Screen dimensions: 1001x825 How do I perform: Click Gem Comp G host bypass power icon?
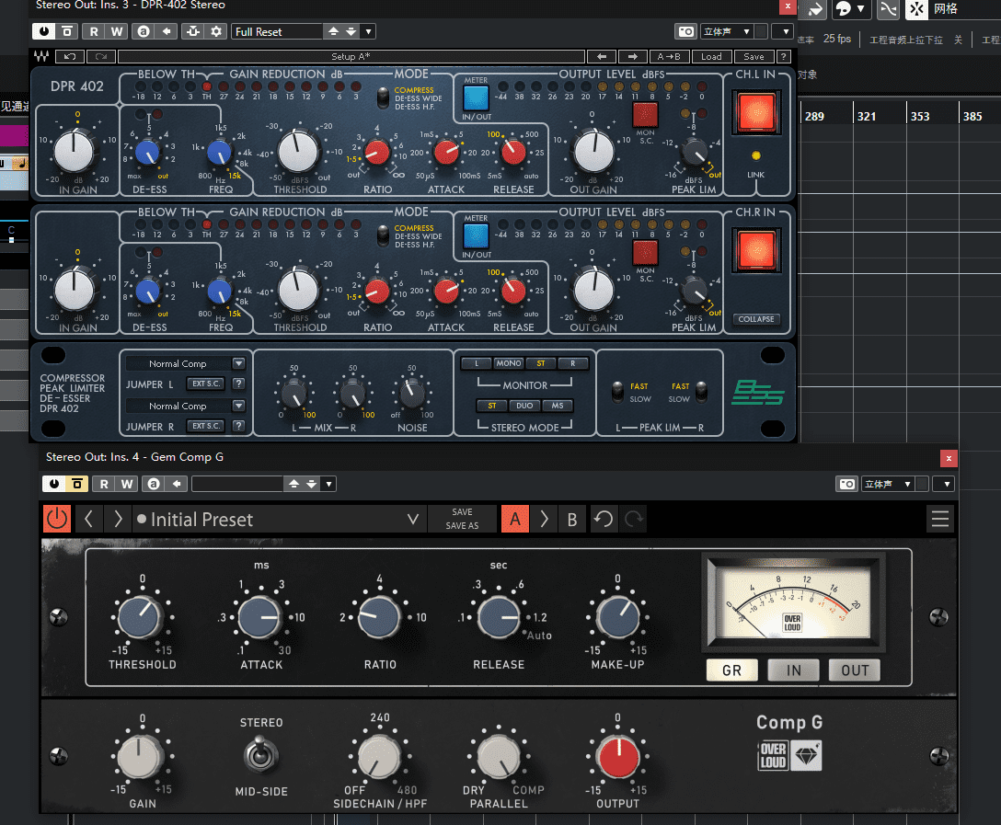click(54, 484)
